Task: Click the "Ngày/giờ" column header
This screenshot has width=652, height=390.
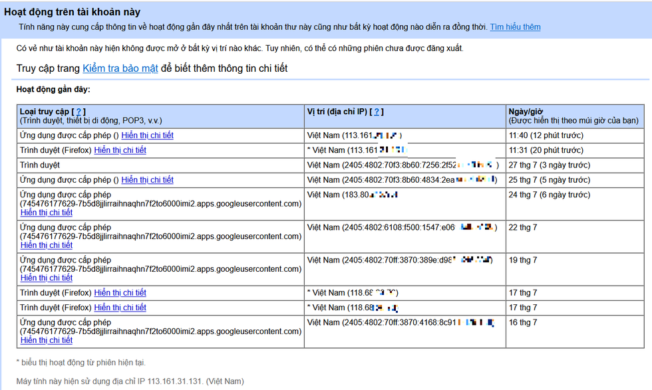Action: [526, 112]
